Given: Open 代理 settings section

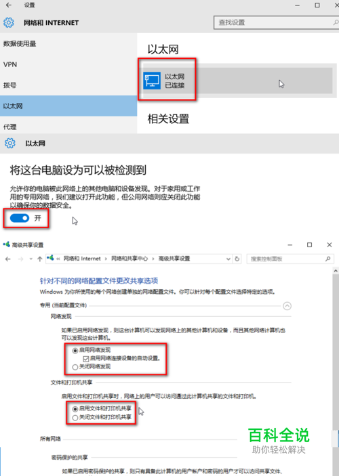Looking at the screenshot, I should click(x=68, y=127).
